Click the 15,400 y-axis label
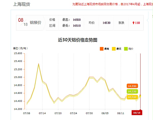 18,61
